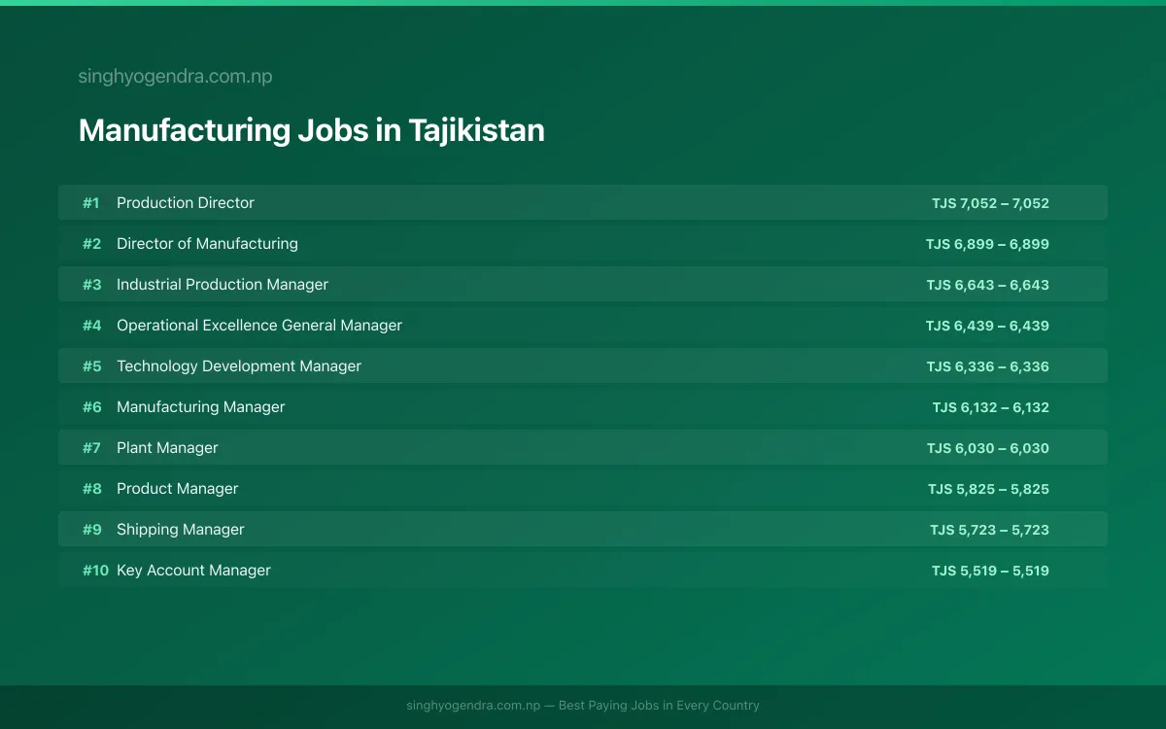Select the Plant Manager job title
This screenshot has width=1166, height=729.
(x=167, y=448)
